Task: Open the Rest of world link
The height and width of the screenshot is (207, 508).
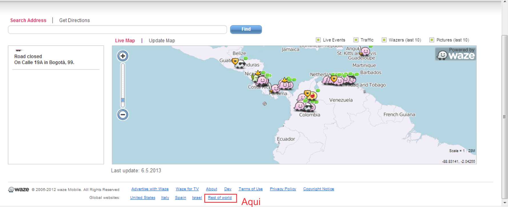Action: pyautogui.click(x=220, y=198)
